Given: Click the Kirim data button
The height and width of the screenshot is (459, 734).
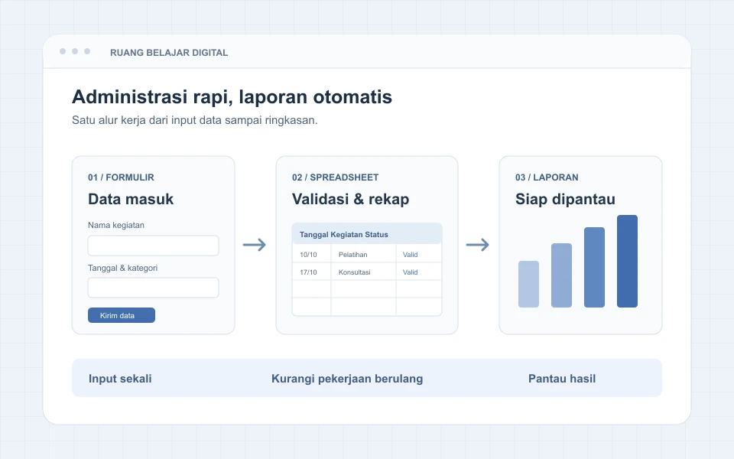Looking at the screenshot, I should tap(122, 315).
